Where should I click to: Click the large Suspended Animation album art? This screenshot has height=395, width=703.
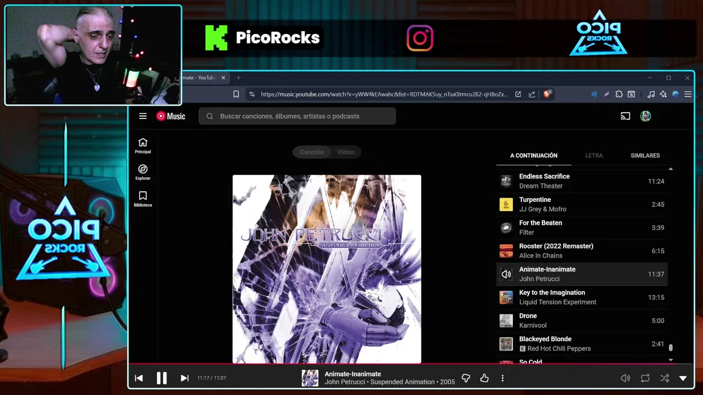[x=327, y=269]
